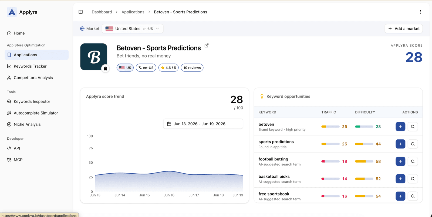Click the Betoven - Sports Predictions app title
The width and height of the screenshot is (432, 217).
click(159, 48)
